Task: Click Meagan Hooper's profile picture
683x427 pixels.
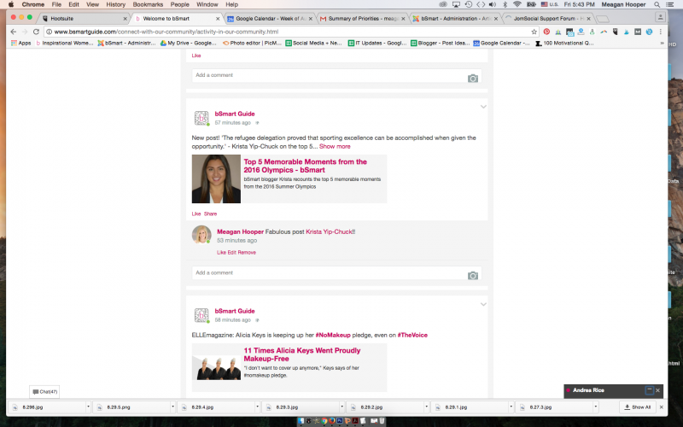Action: (x=201, y=235)
